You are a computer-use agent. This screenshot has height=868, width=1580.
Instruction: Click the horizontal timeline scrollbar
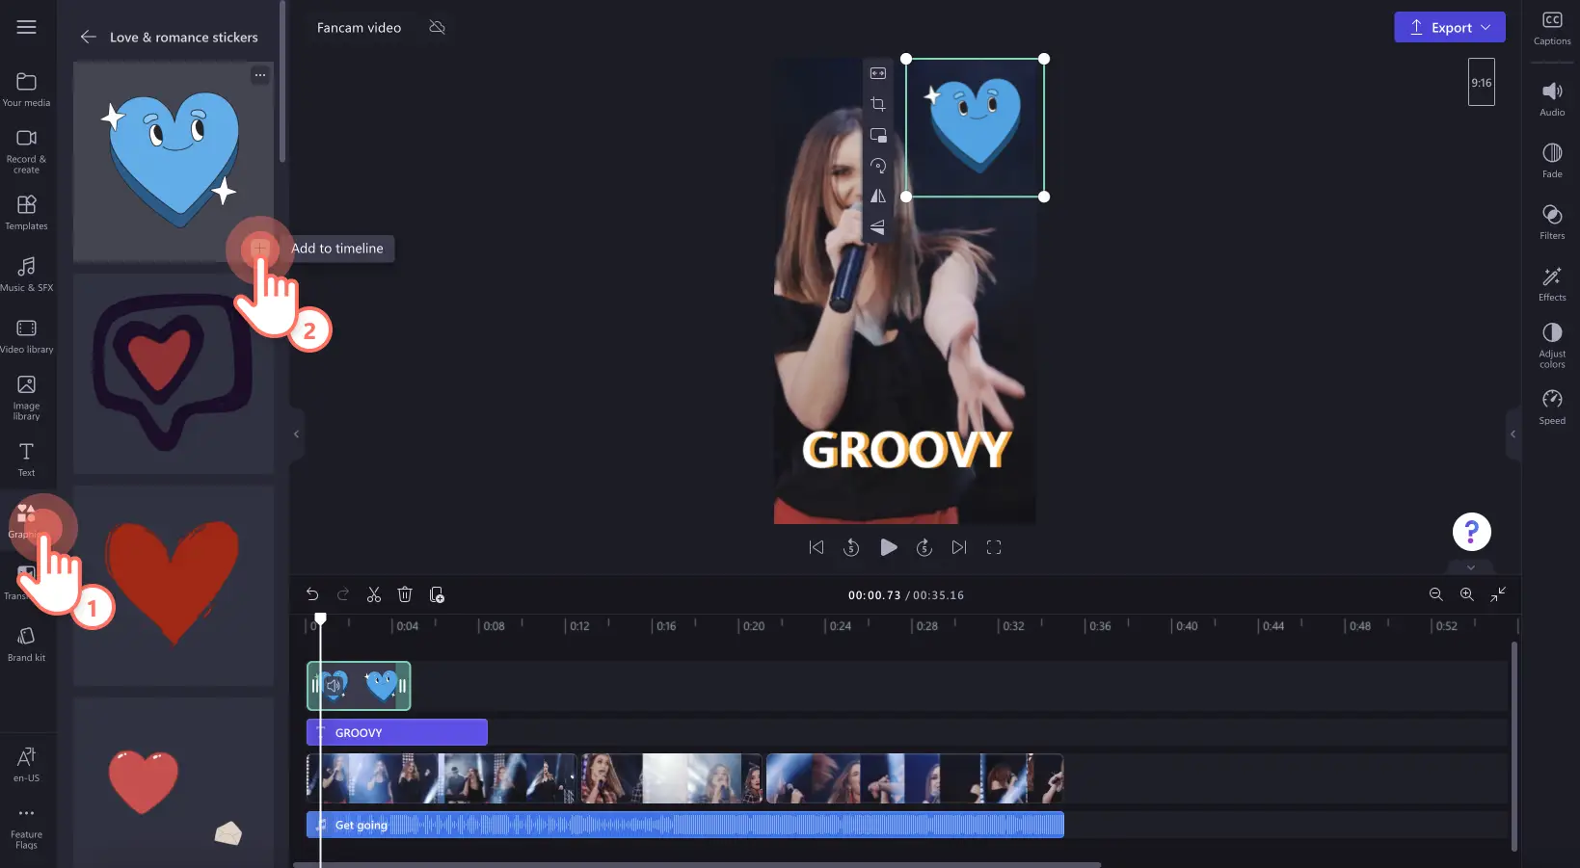pyautogui.click(x=697, y=864)
